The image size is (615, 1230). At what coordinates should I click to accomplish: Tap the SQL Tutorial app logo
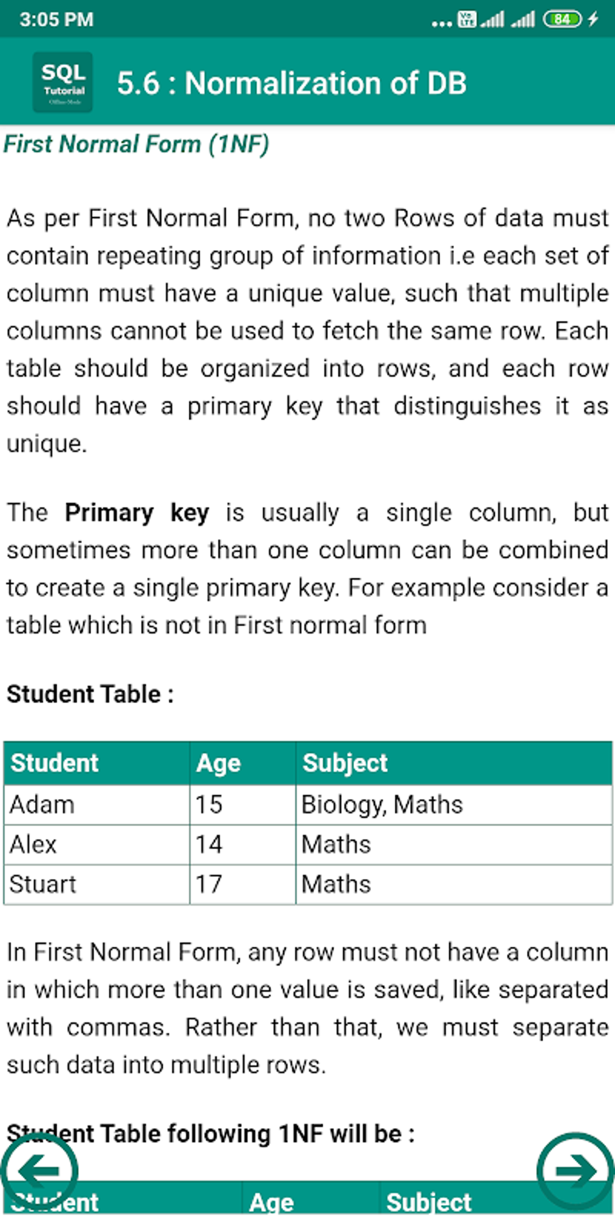[63, 82]
